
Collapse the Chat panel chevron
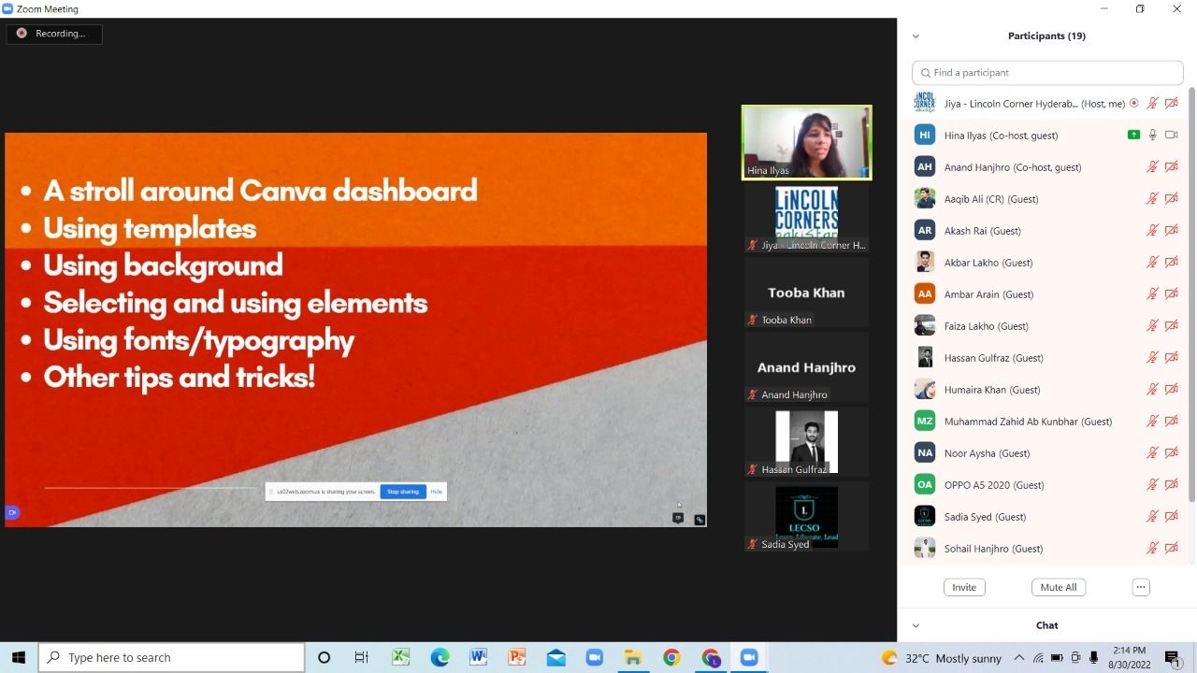point(916,625)
